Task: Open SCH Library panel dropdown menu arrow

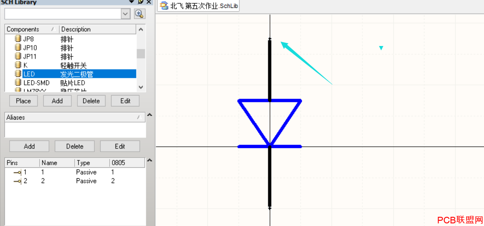Action: coord(132,2)
